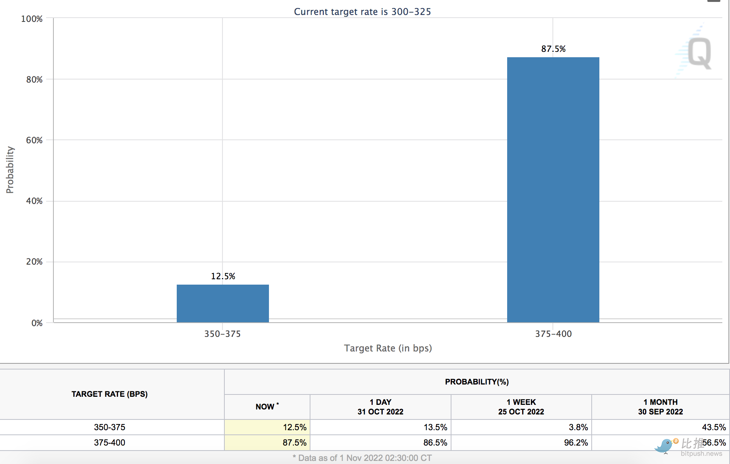Click the 87.5% label above the tall bar

point(553,49)
